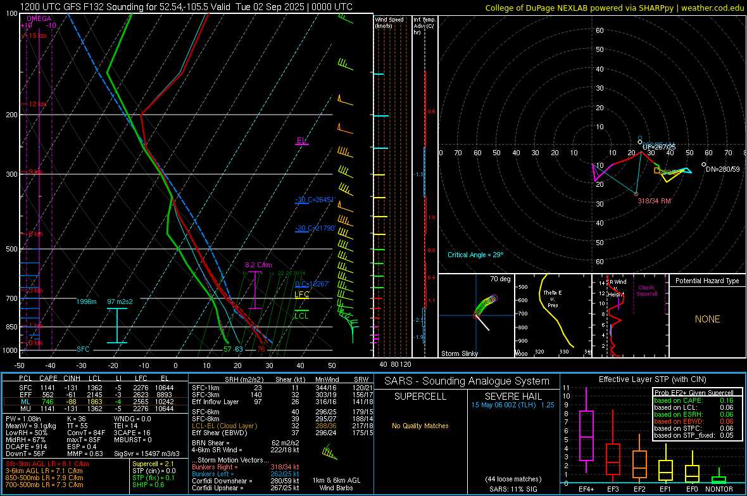
Task: Click the 'Classic Supercell' label in SR wind plot
Action: [x=647, y=291]
